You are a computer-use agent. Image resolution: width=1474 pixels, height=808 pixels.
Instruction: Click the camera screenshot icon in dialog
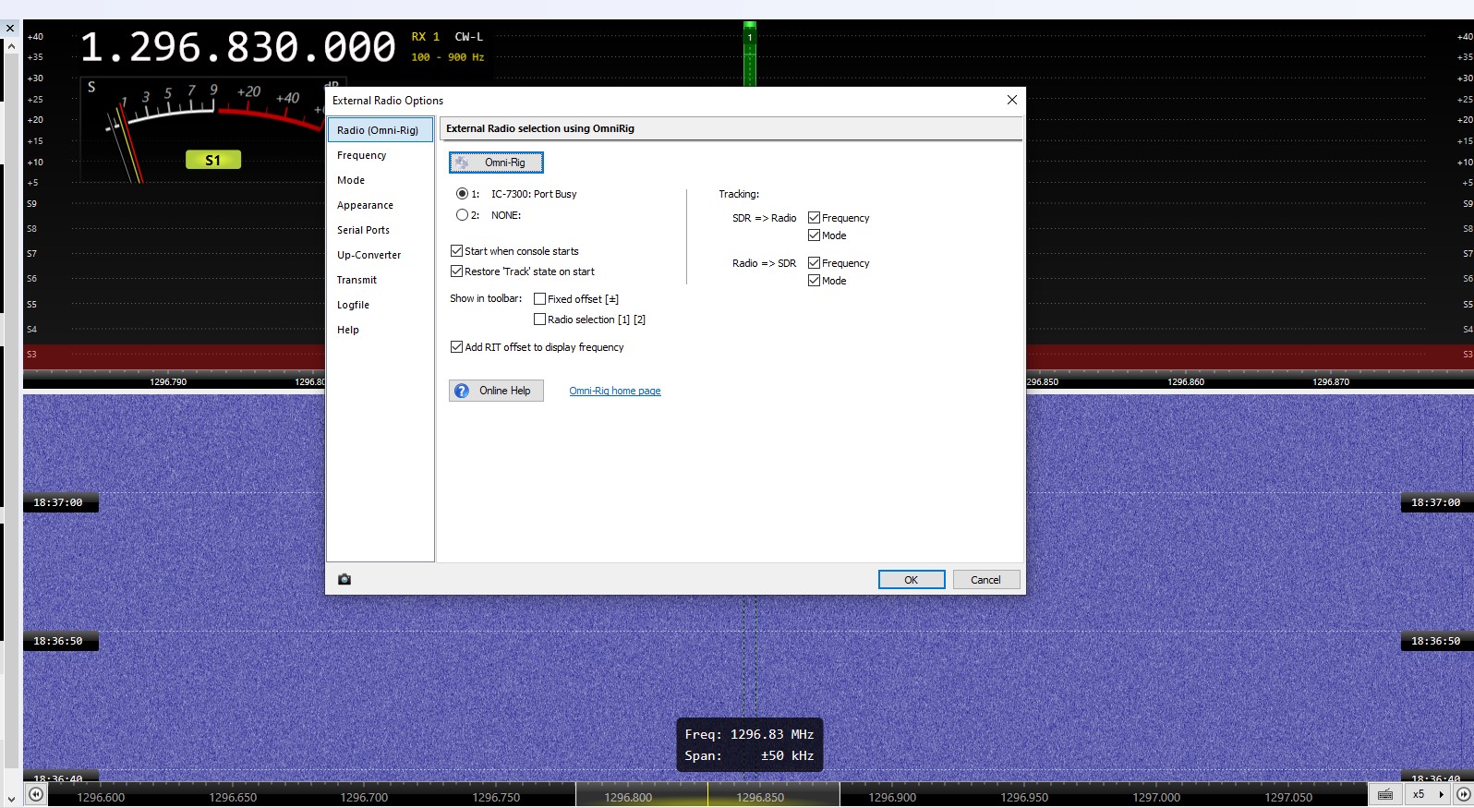[x=344, y=580]
